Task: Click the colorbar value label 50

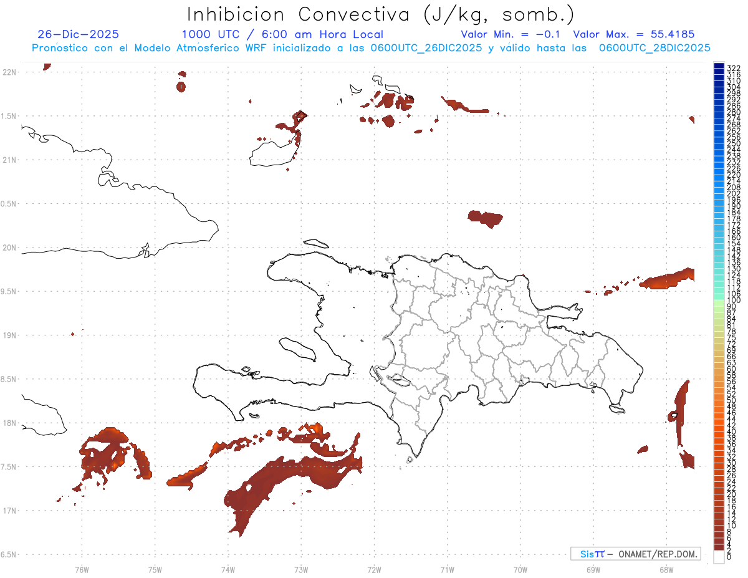Action: 732,400
